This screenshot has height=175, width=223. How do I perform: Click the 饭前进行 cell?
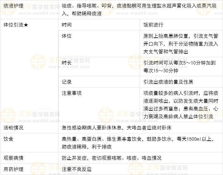(x=153, y=25)
